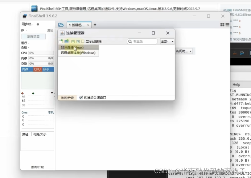The width and height of the screenshot is (251, 178).
Task: Click the green download arrow icon
Action: click(33, 93)
